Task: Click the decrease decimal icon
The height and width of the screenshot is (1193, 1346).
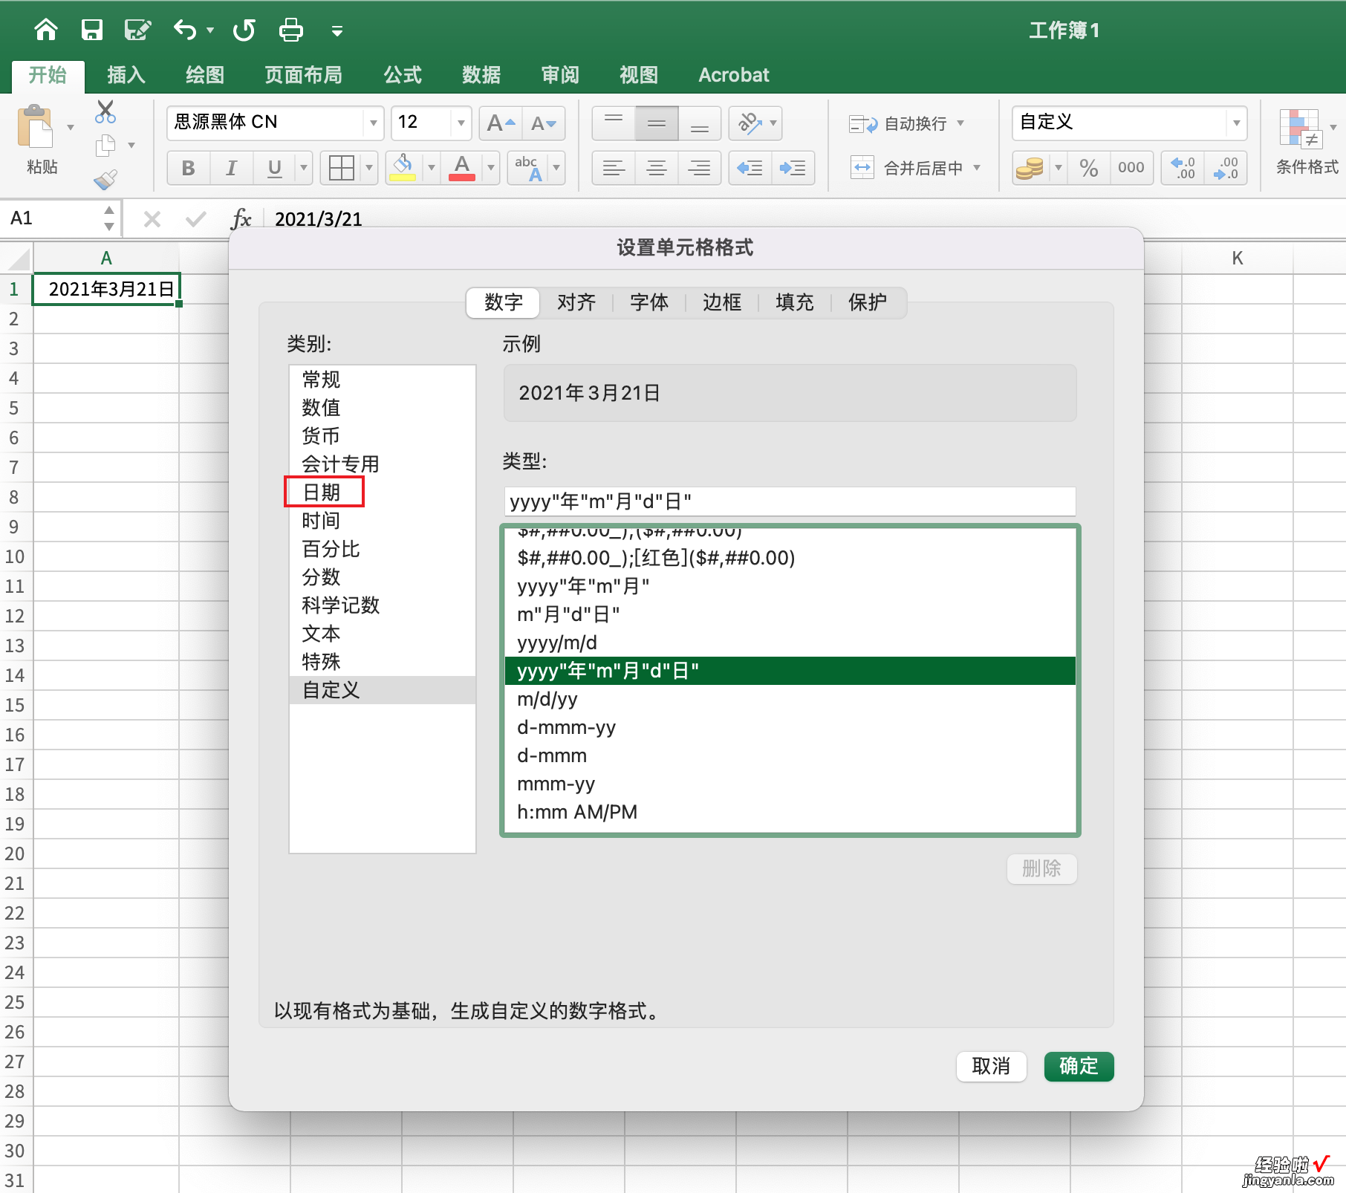Action: click(1226, 168)
